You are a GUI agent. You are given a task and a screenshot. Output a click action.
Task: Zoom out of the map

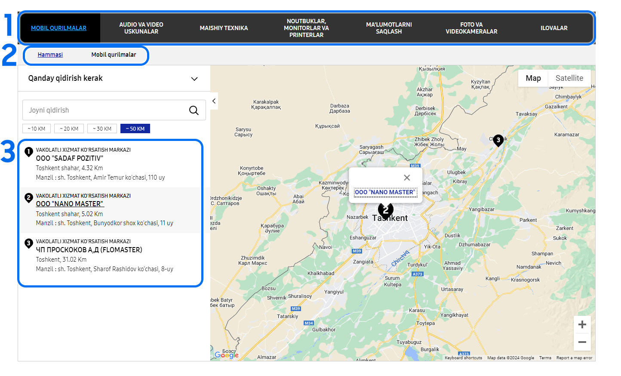(x=582, y=342)
